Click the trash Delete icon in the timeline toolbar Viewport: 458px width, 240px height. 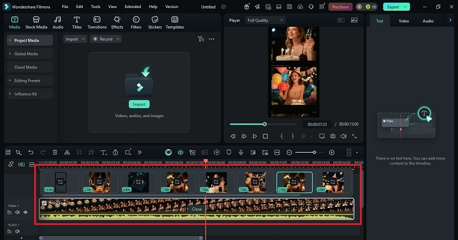tap(55, 152)
